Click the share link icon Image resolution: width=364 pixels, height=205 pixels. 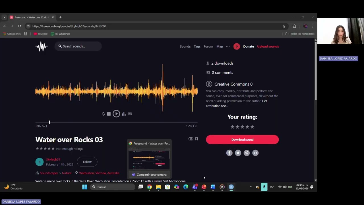pos(247,153)
